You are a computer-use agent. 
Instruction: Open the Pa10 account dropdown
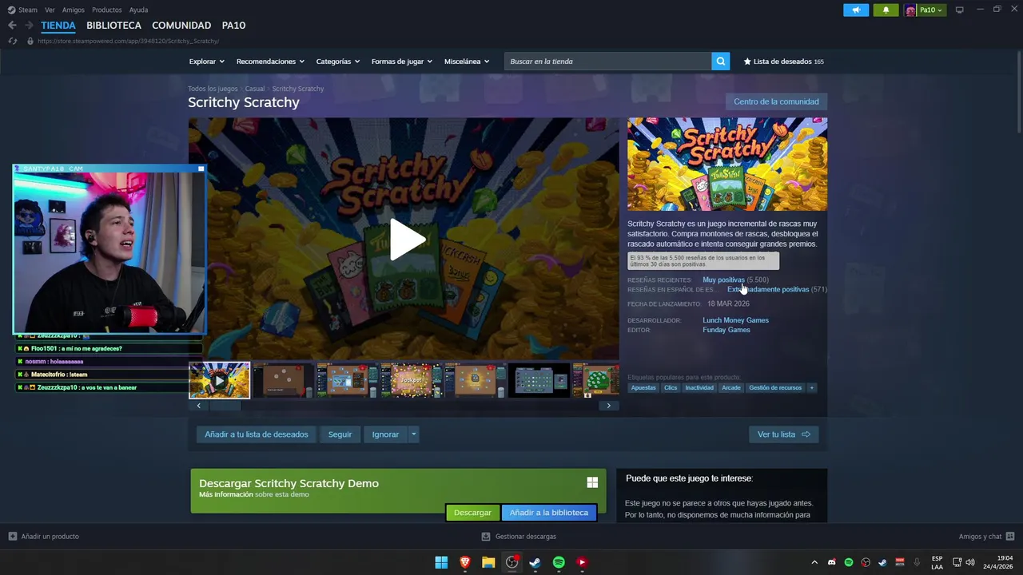click(x=925, y=10)
